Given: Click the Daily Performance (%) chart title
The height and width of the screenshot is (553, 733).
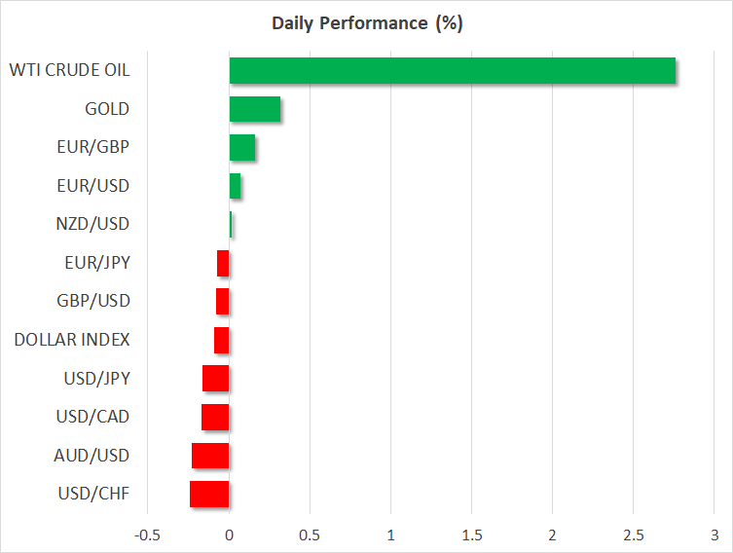Looking at the screenshot, I should coord(366,23).
